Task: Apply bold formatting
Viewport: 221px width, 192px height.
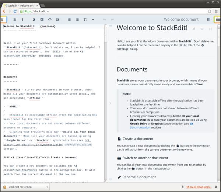Action: point(15,20)
